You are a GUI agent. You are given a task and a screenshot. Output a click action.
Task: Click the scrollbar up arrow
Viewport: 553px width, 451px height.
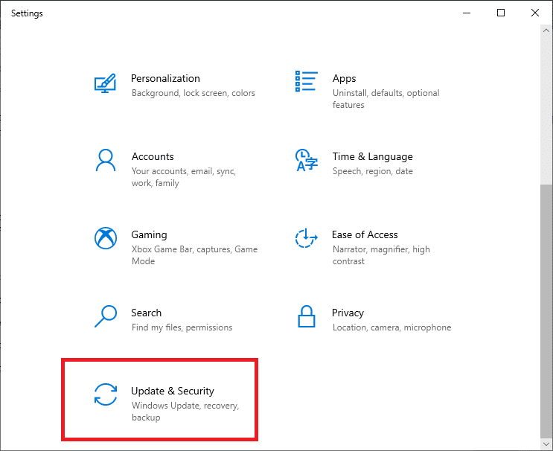coord(546,31)
